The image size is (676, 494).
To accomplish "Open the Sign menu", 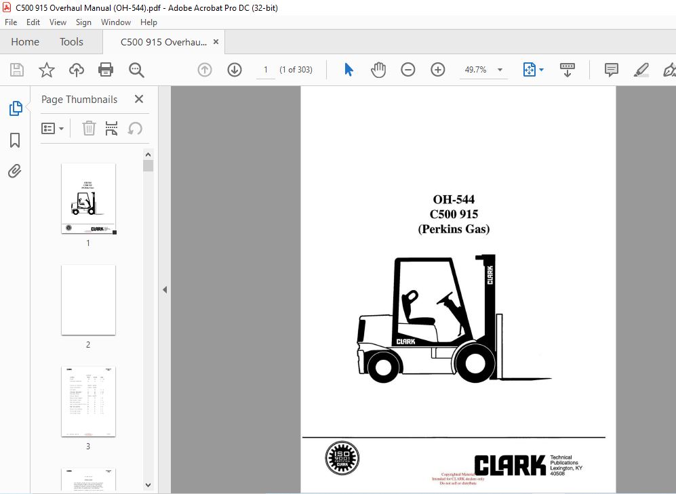I will pos(83,22).
